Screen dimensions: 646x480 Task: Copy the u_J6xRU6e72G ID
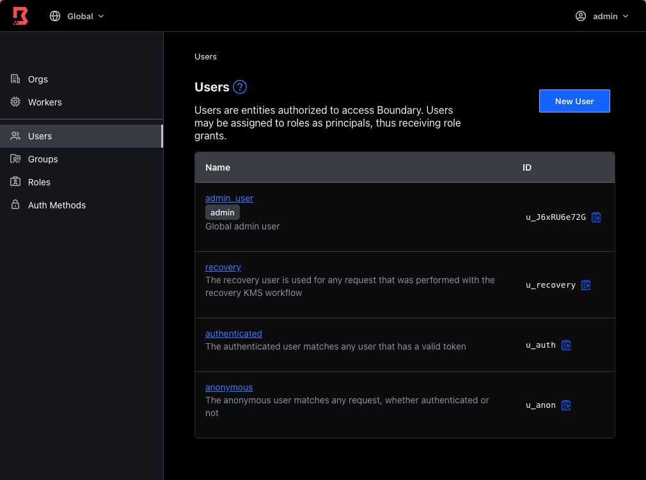596,217
